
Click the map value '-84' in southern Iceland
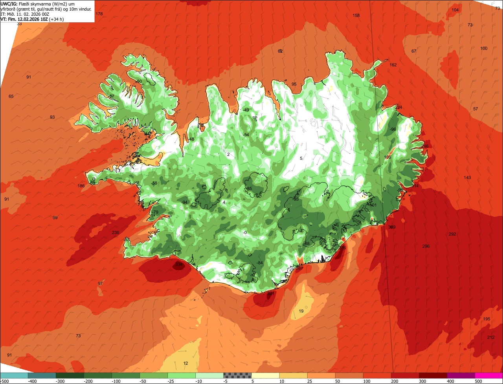pyautogui.click(x=259, y=263)
